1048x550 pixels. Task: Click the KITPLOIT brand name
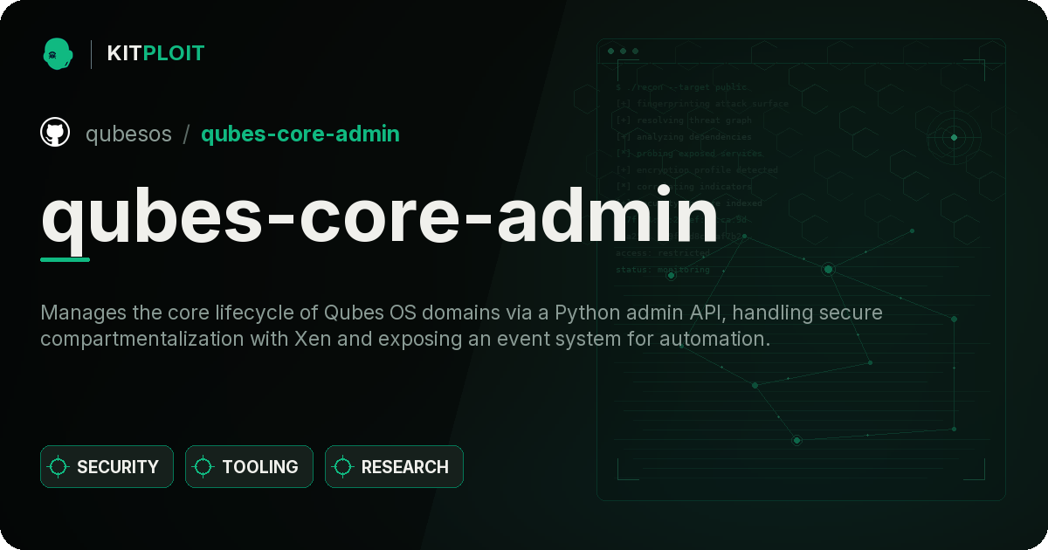pyautogui.click(x=155, y=53)
